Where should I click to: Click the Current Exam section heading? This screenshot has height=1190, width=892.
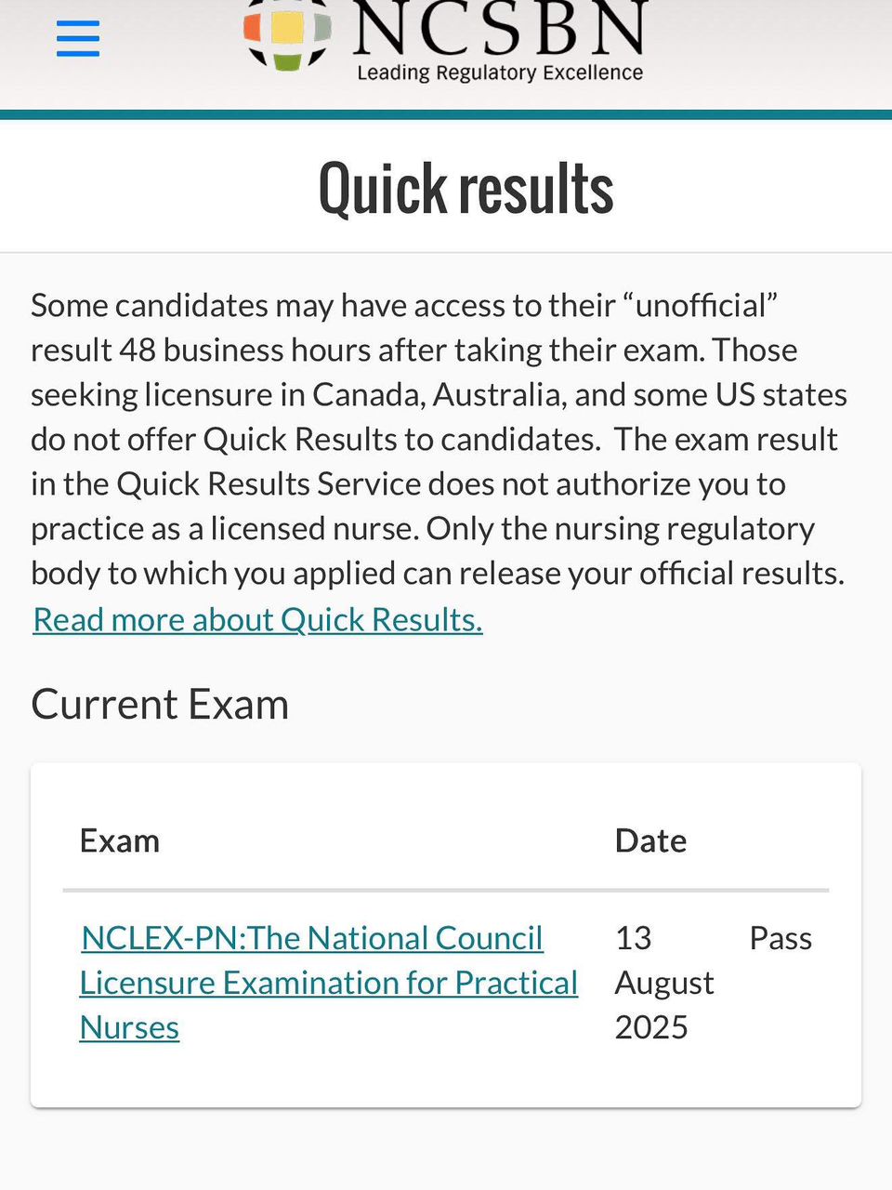point(160,704)
